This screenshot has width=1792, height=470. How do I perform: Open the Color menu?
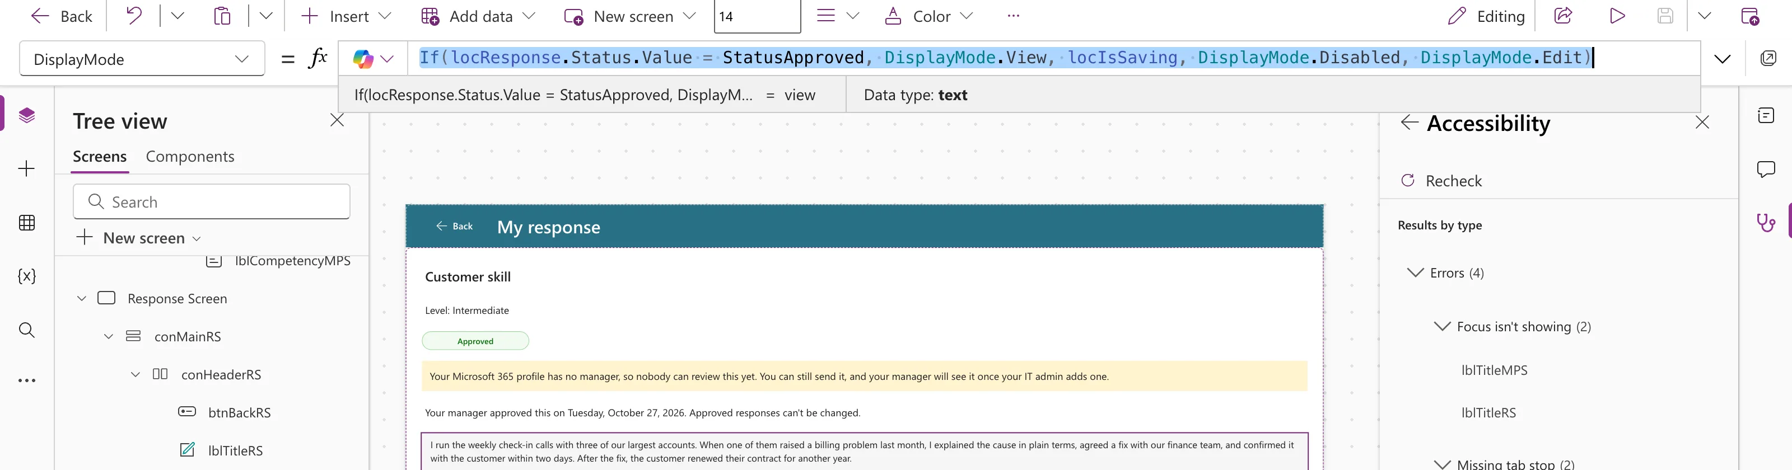point(928,16)
